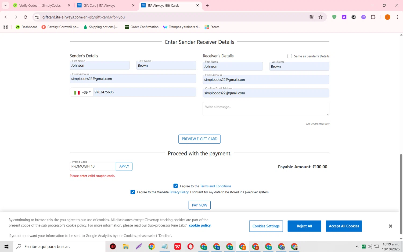
Task: Edit receiver's First Name field
Action: click(233, 66)
